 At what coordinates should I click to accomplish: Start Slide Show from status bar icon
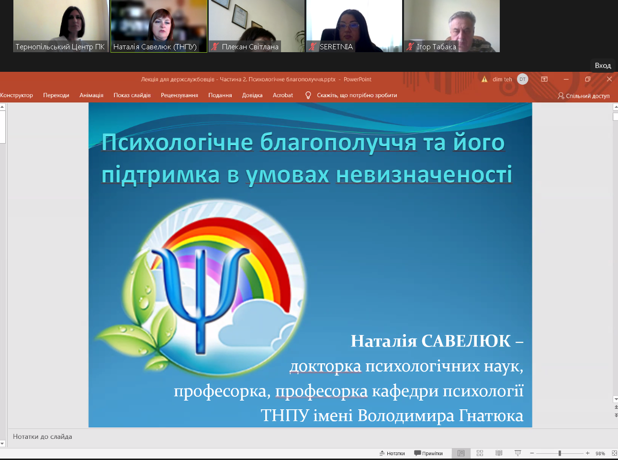pos(517,453)
